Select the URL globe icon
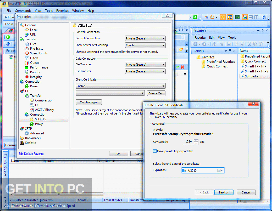Image resolution: width=272 pixels, height=211 pixels. click(x=27, y=35)
